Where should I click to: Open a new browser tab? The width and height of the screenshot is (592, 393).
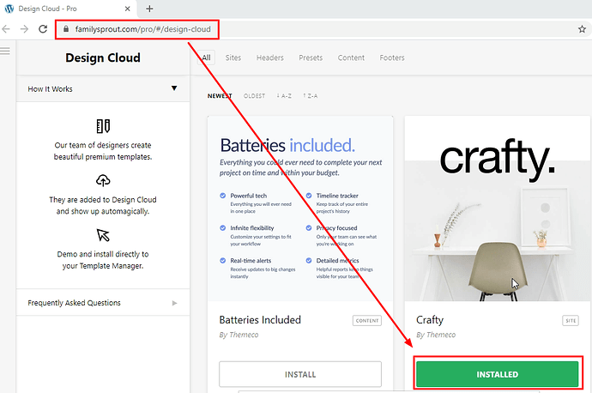coord(149,9)
